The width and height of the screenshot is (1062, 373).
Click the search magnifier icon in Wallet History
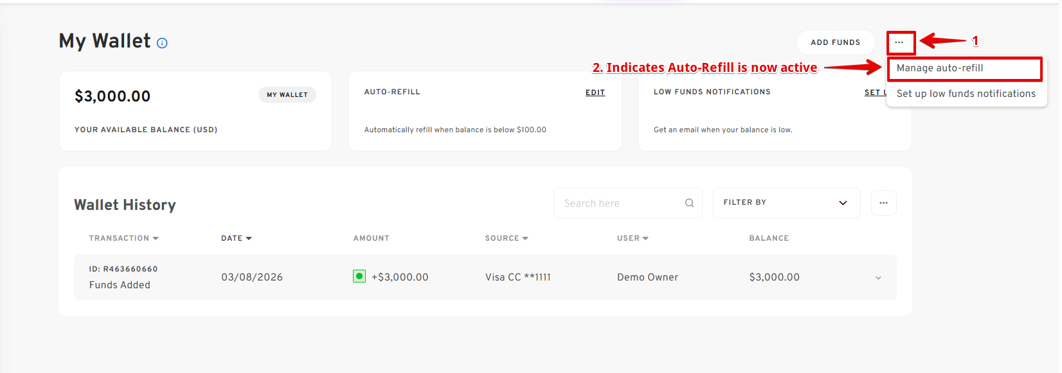pos(689,203)
